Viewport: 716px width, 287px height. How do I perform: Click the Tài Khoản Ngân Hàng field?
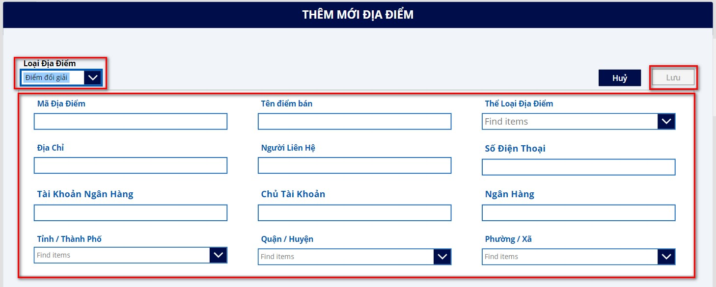(x=130, y=213)
